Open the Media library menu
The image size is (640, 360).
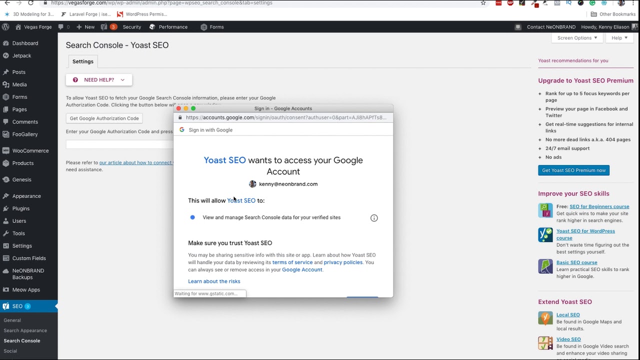point(19,84)
